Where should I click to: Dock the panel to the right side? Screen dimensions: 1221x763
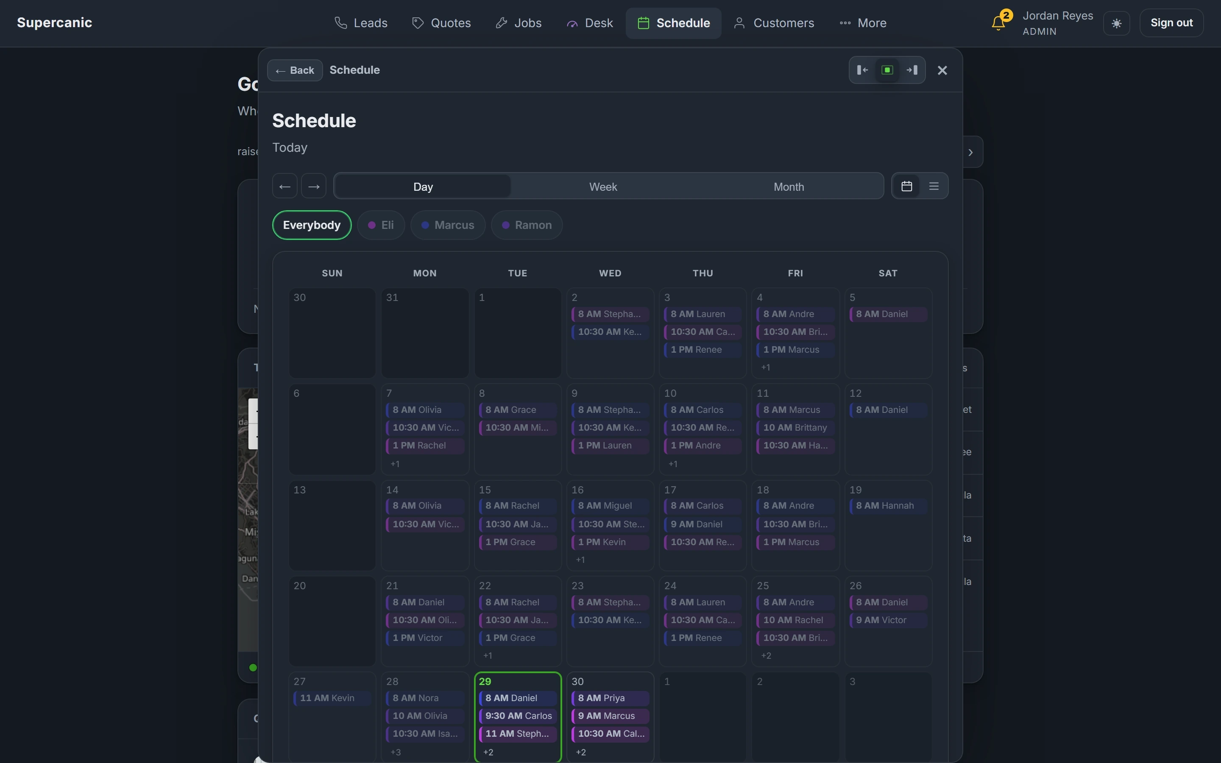pos(912,70)
